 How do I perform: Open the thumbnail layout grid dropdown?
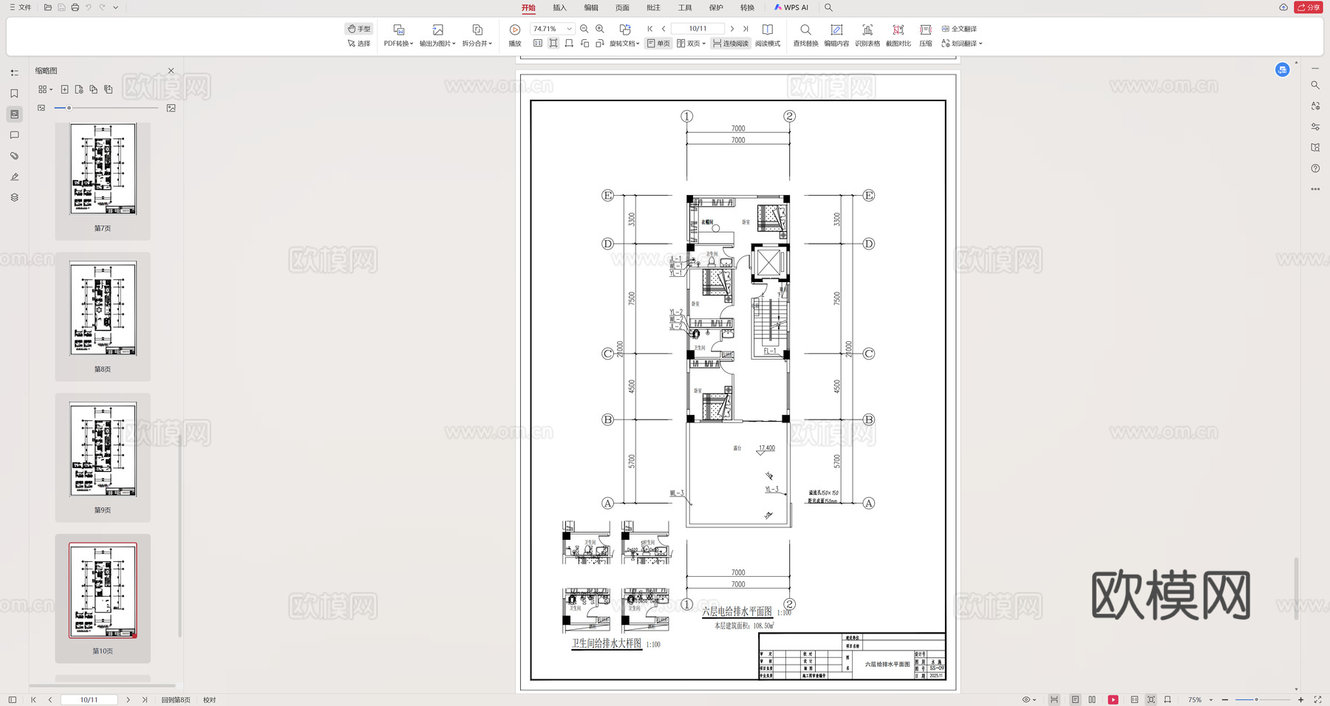point(45,89)
